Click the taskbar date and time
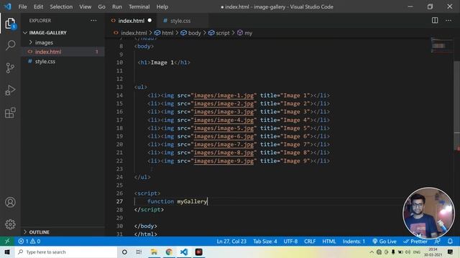 point(433,252)
